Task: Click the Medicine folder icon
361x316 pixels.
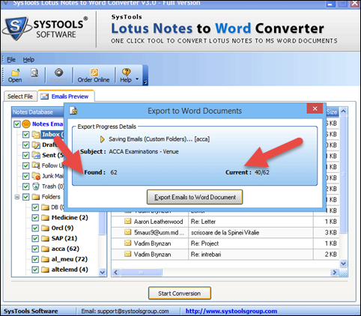Action: 45,218
